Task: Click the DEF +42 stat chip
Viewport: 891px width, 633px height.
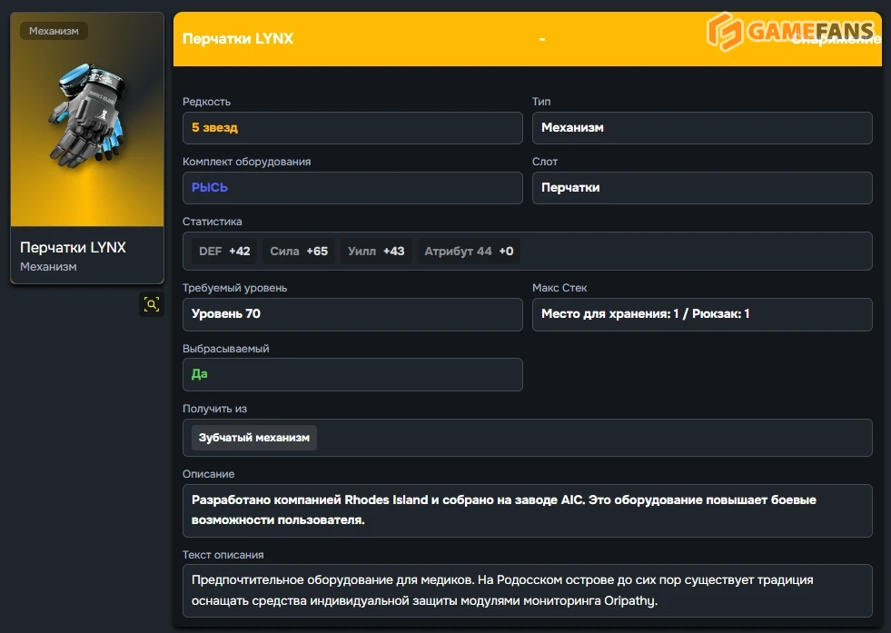Action: pyautogui.click(x=224, y=252)
